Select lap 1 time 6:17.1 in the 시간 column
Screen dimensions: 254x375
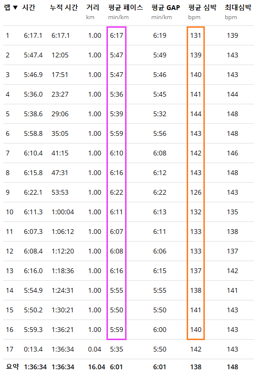[33, 35]
